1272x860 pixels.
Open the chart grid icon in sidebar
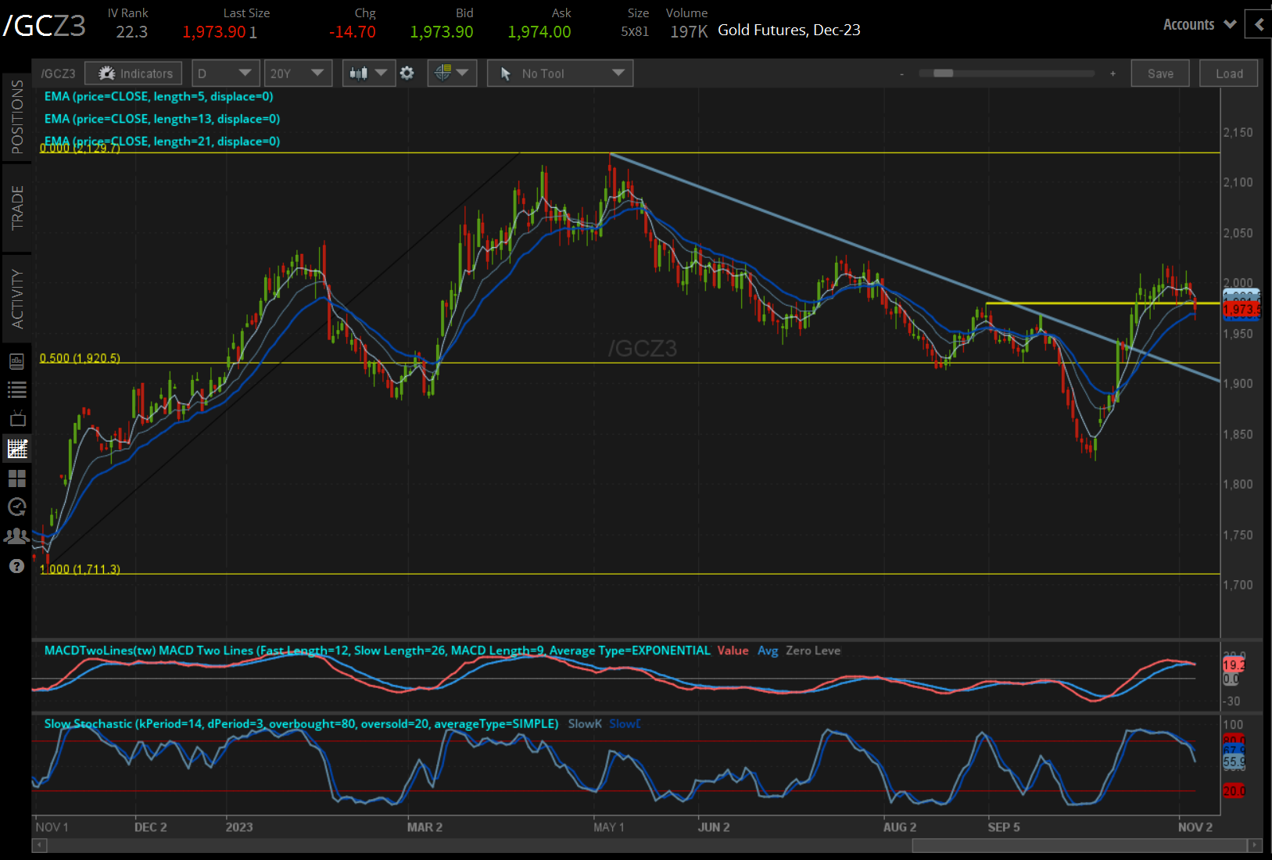coord(17,478)
